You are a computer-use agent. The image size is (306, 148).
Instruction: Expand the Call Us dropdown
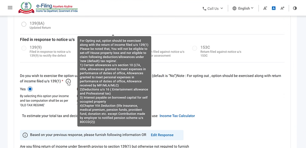pos(213,8)
